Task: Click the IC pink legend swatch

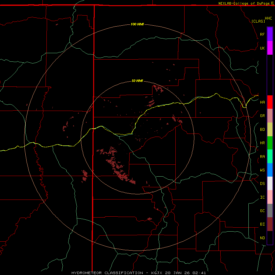Action: click(x=270, y=197)
